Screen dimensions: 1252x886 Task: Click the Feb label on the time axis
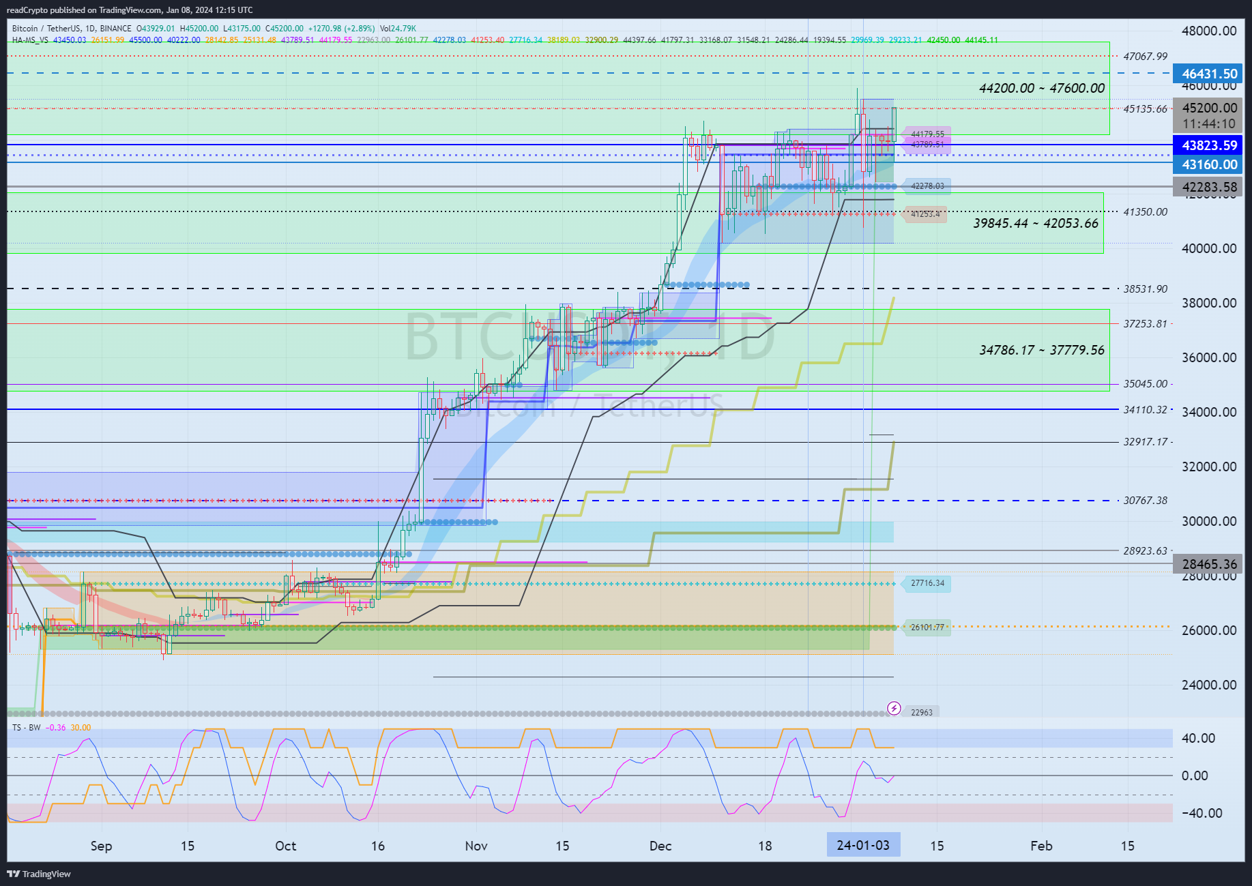coord(1041,846)
